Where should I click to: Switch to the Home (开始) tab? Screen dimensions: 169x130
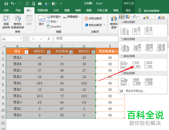point(18,10)
